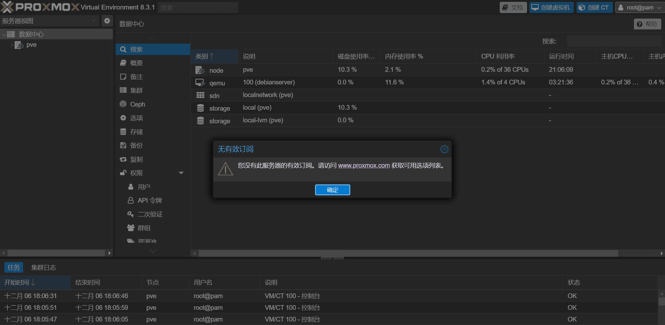The width and height of the screenshot is (665, 325).
Task: Select 备份 in the side menu
Action: click(x=153, y=145)
